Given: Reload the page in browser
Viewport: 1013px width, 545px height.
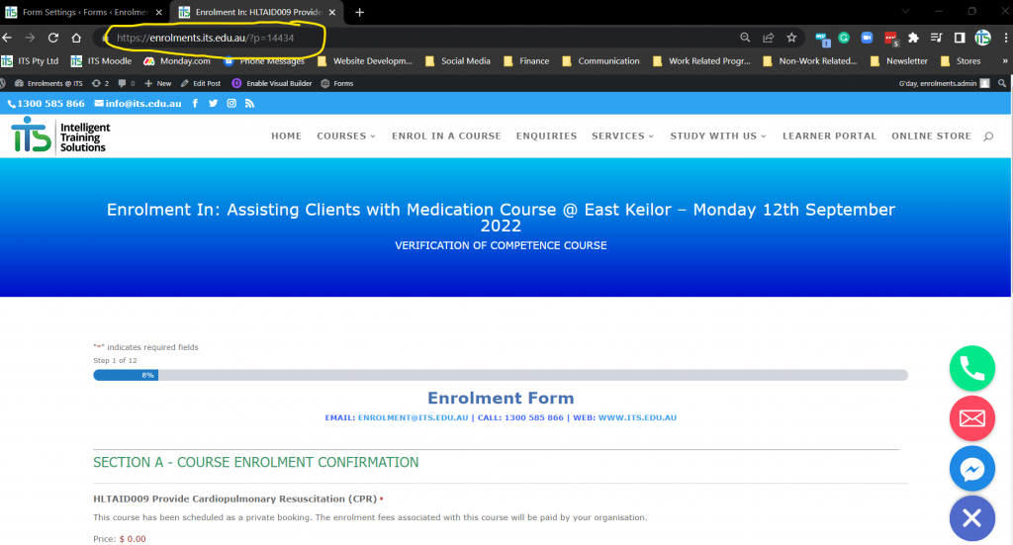Looking at the screenshot, I should click(53, 38).
